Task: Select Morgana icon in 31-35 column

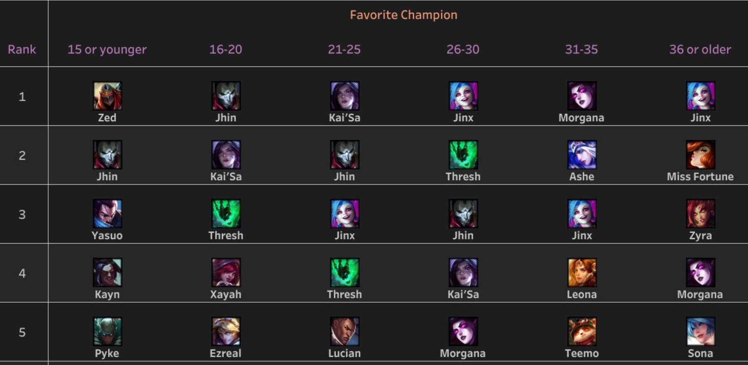Action: click(x=582, y=96)
